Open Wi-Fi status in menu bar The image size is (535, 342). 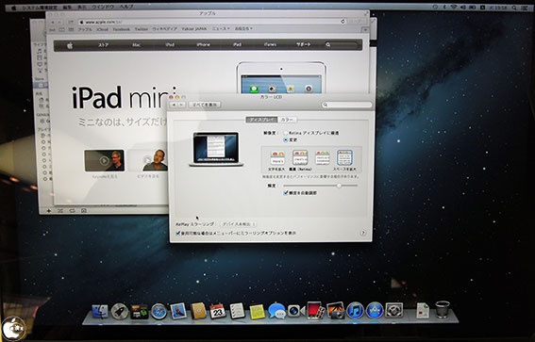pyautogui.click(x=454, y=8)
